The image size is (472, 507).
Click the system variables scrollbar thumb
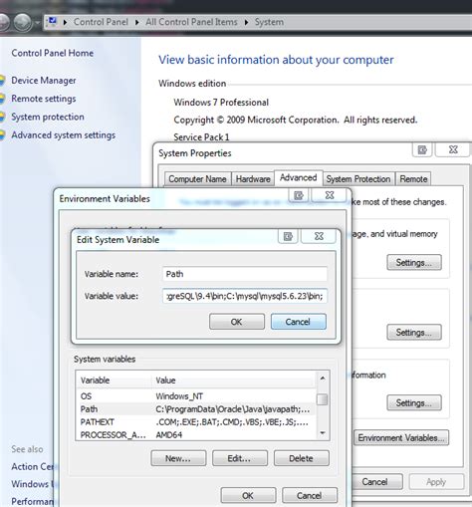tap(323, 399)
